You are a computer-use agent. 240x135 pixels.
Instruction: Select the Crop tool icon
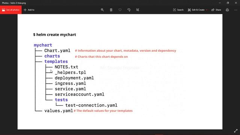138,10
